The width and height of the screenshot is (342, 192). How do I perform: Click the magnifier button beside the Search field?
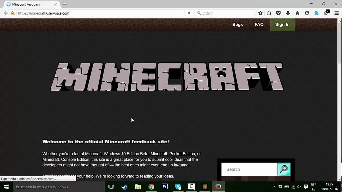tap(284, 169)
